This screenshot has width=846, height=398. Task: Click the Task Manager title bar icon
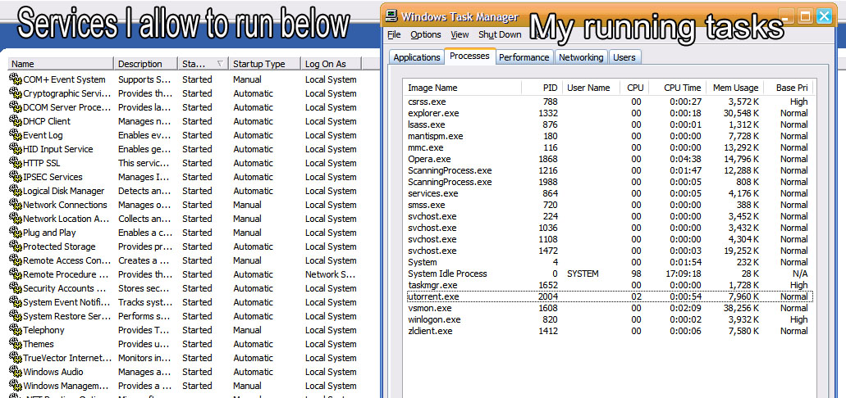coord(391,16)
